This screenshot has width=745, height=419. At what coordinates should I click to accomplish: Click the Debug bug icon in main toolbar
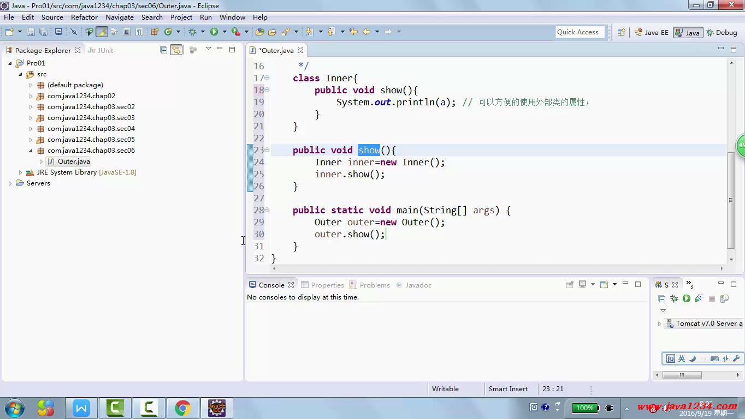pyautogui.click(x=192, y=32)
